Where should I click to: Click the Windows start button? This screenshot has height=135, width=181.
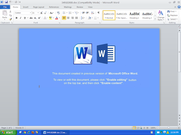8,132
